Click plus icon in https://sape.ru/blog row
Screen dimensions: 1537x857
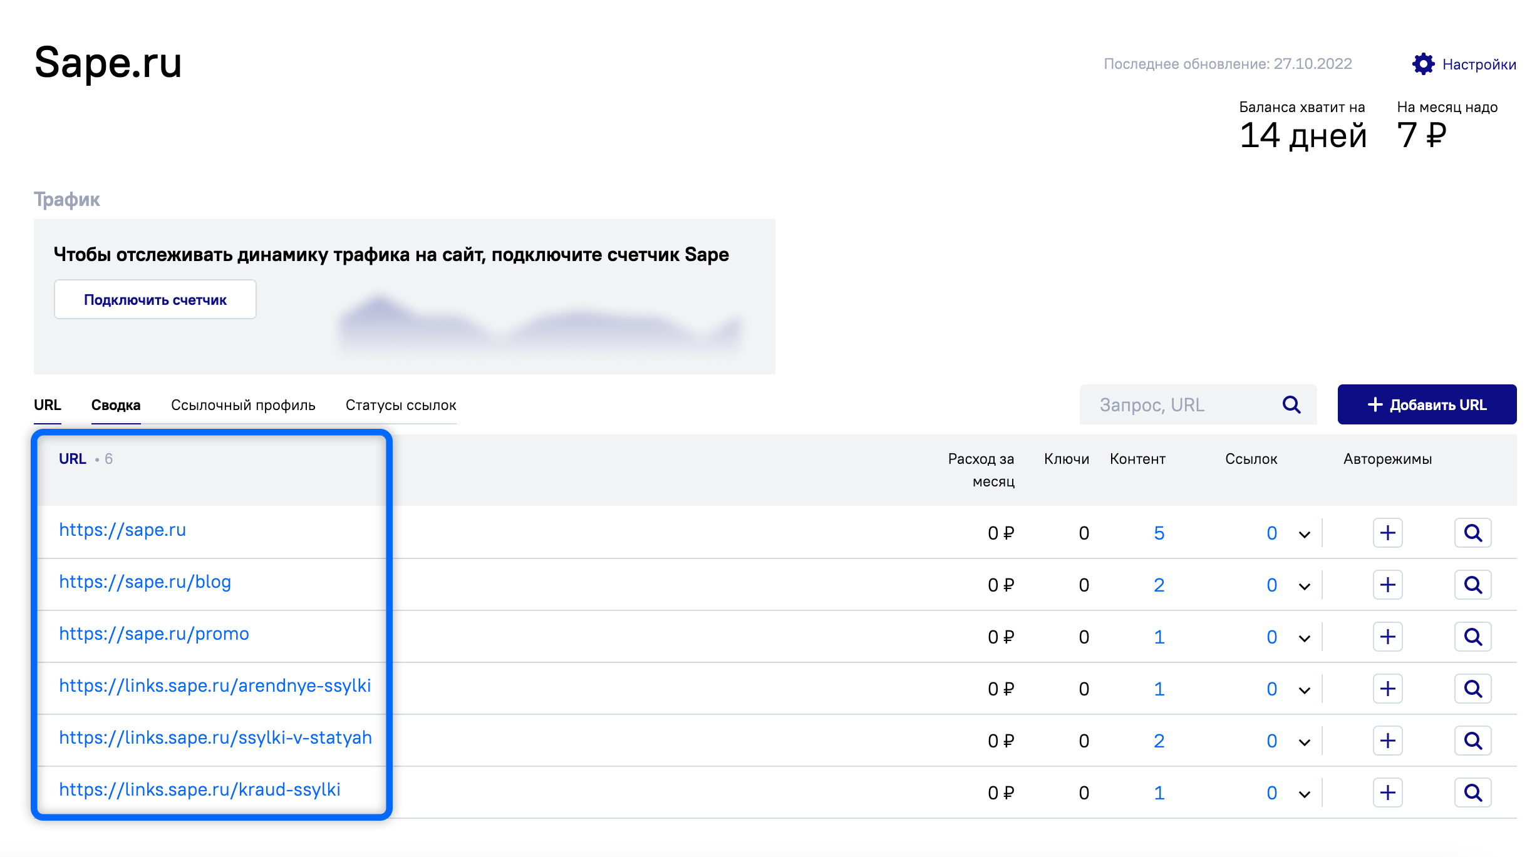[x=1387, y=585]
